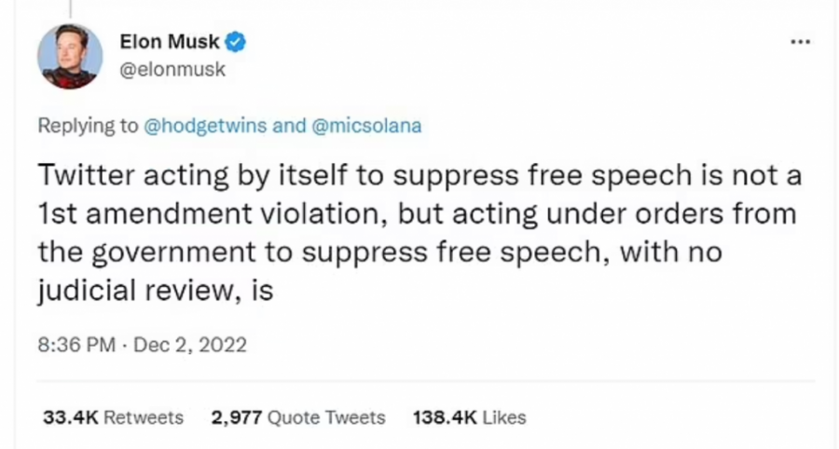
Task: Open the @hodgetwins mention link
Action: tap(205, 126)
